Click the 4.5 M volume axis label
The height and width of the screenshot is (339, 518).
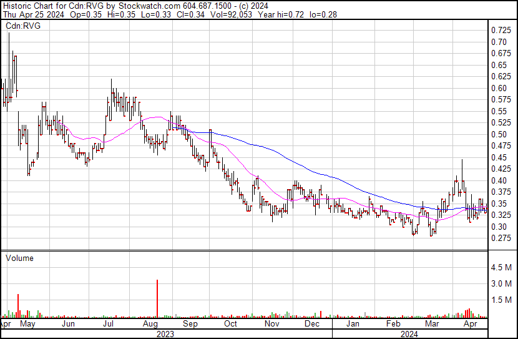pyautogui.click(x=501, y=267)
